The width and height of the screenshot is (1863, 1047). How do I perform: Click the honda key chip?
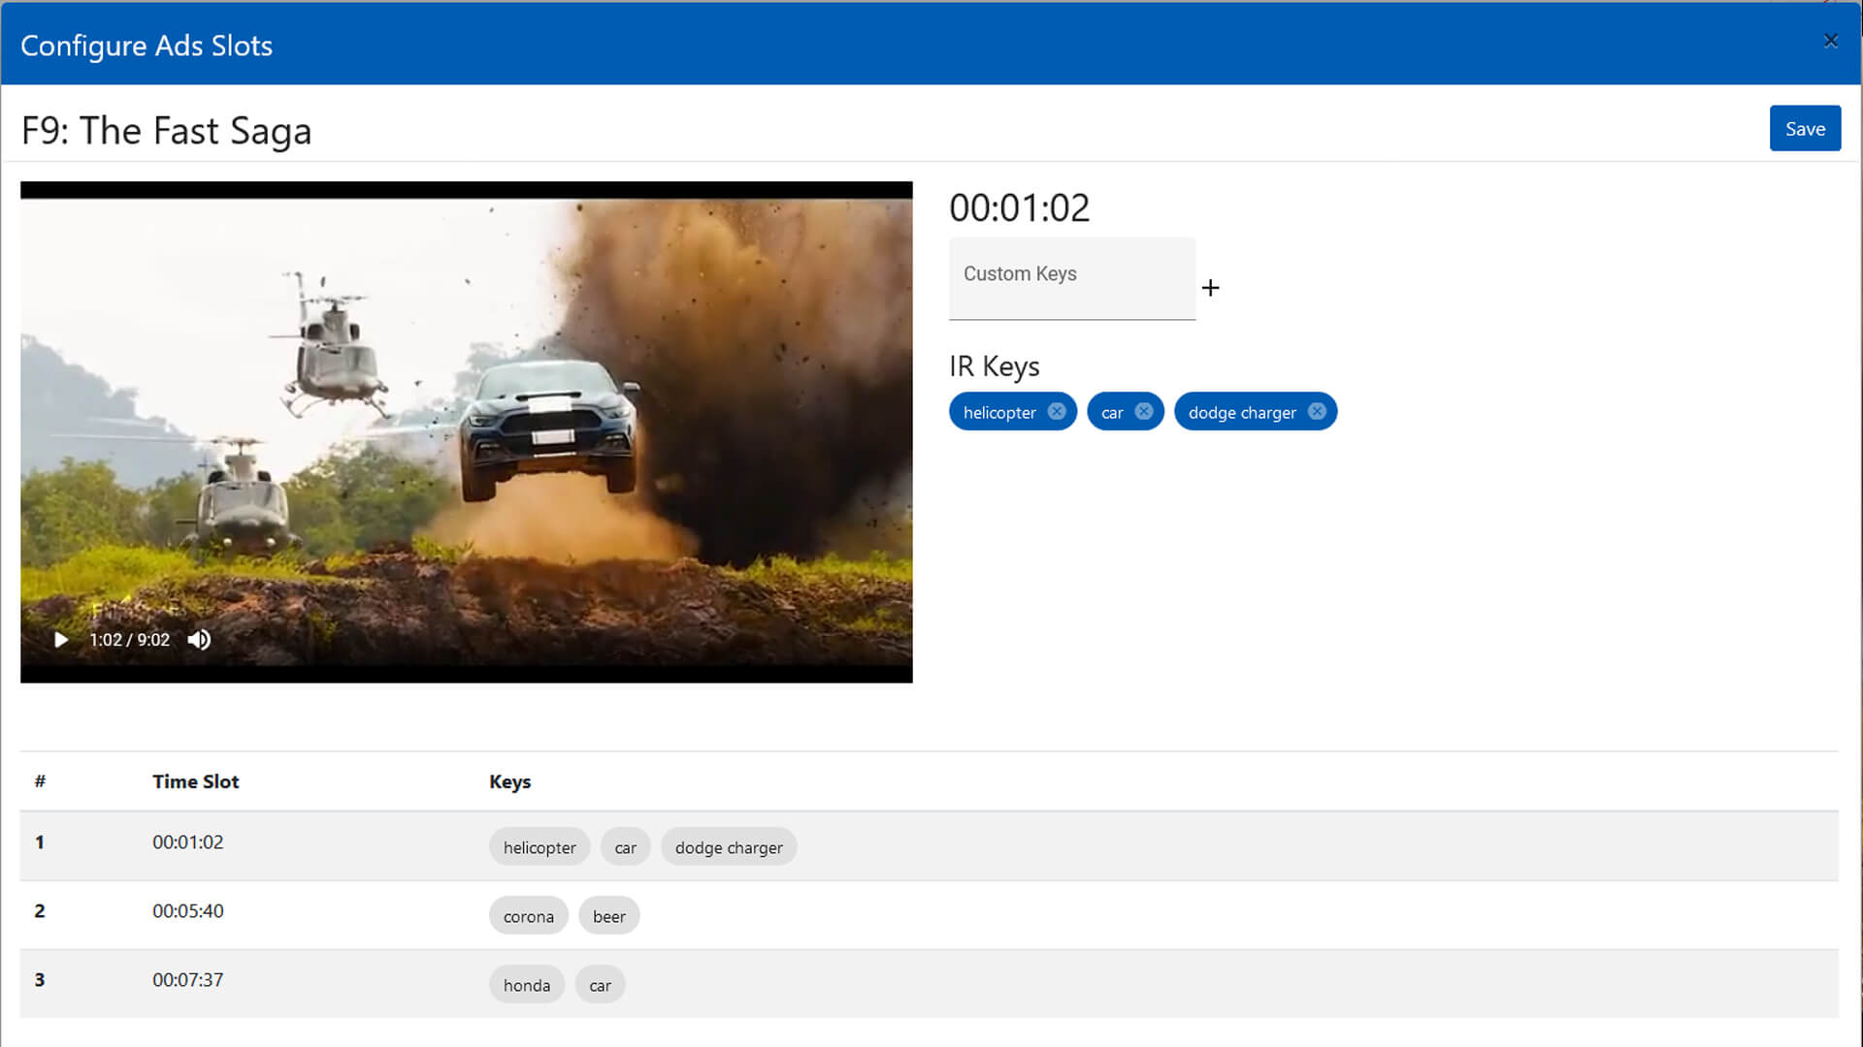527,985
